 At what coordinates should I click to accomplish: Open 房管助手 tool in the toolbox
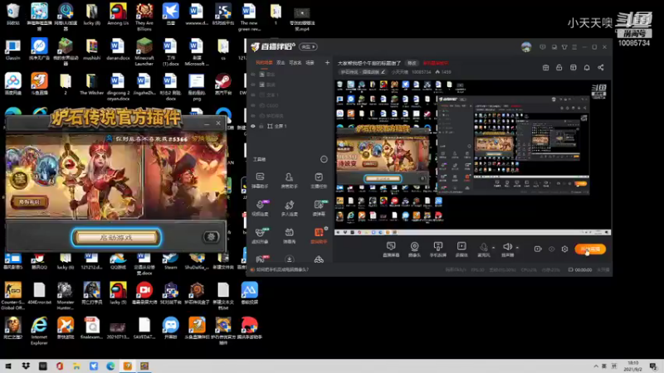[x=289, y=180]
